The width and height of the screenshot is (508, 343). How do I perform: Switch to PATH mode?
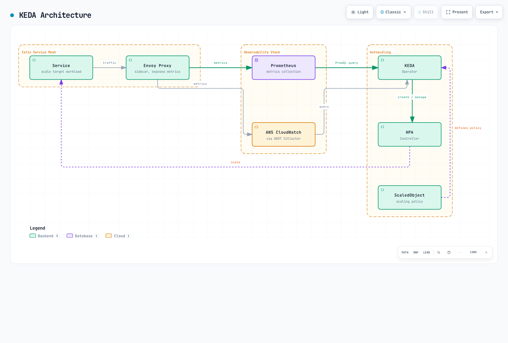[405, 252]
